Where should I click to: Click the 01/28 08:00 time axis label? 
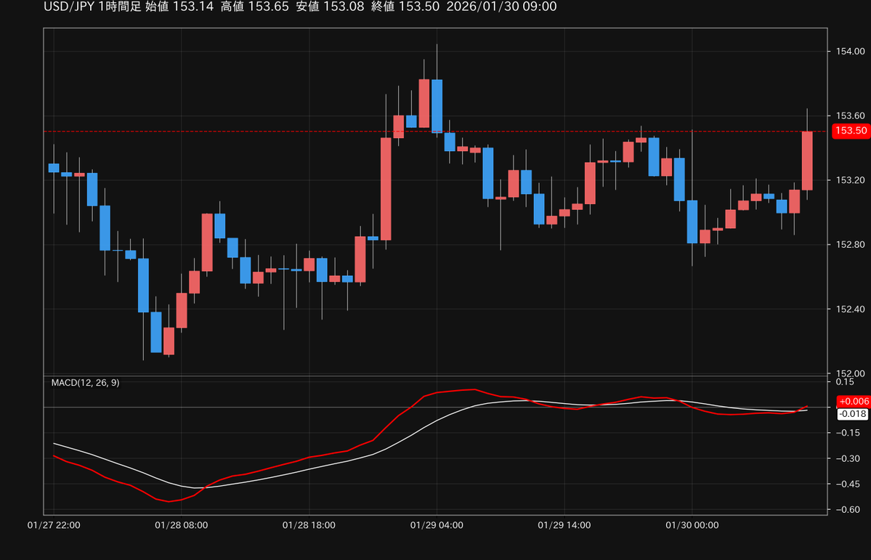pyautogui.click(x=181, y=525)
